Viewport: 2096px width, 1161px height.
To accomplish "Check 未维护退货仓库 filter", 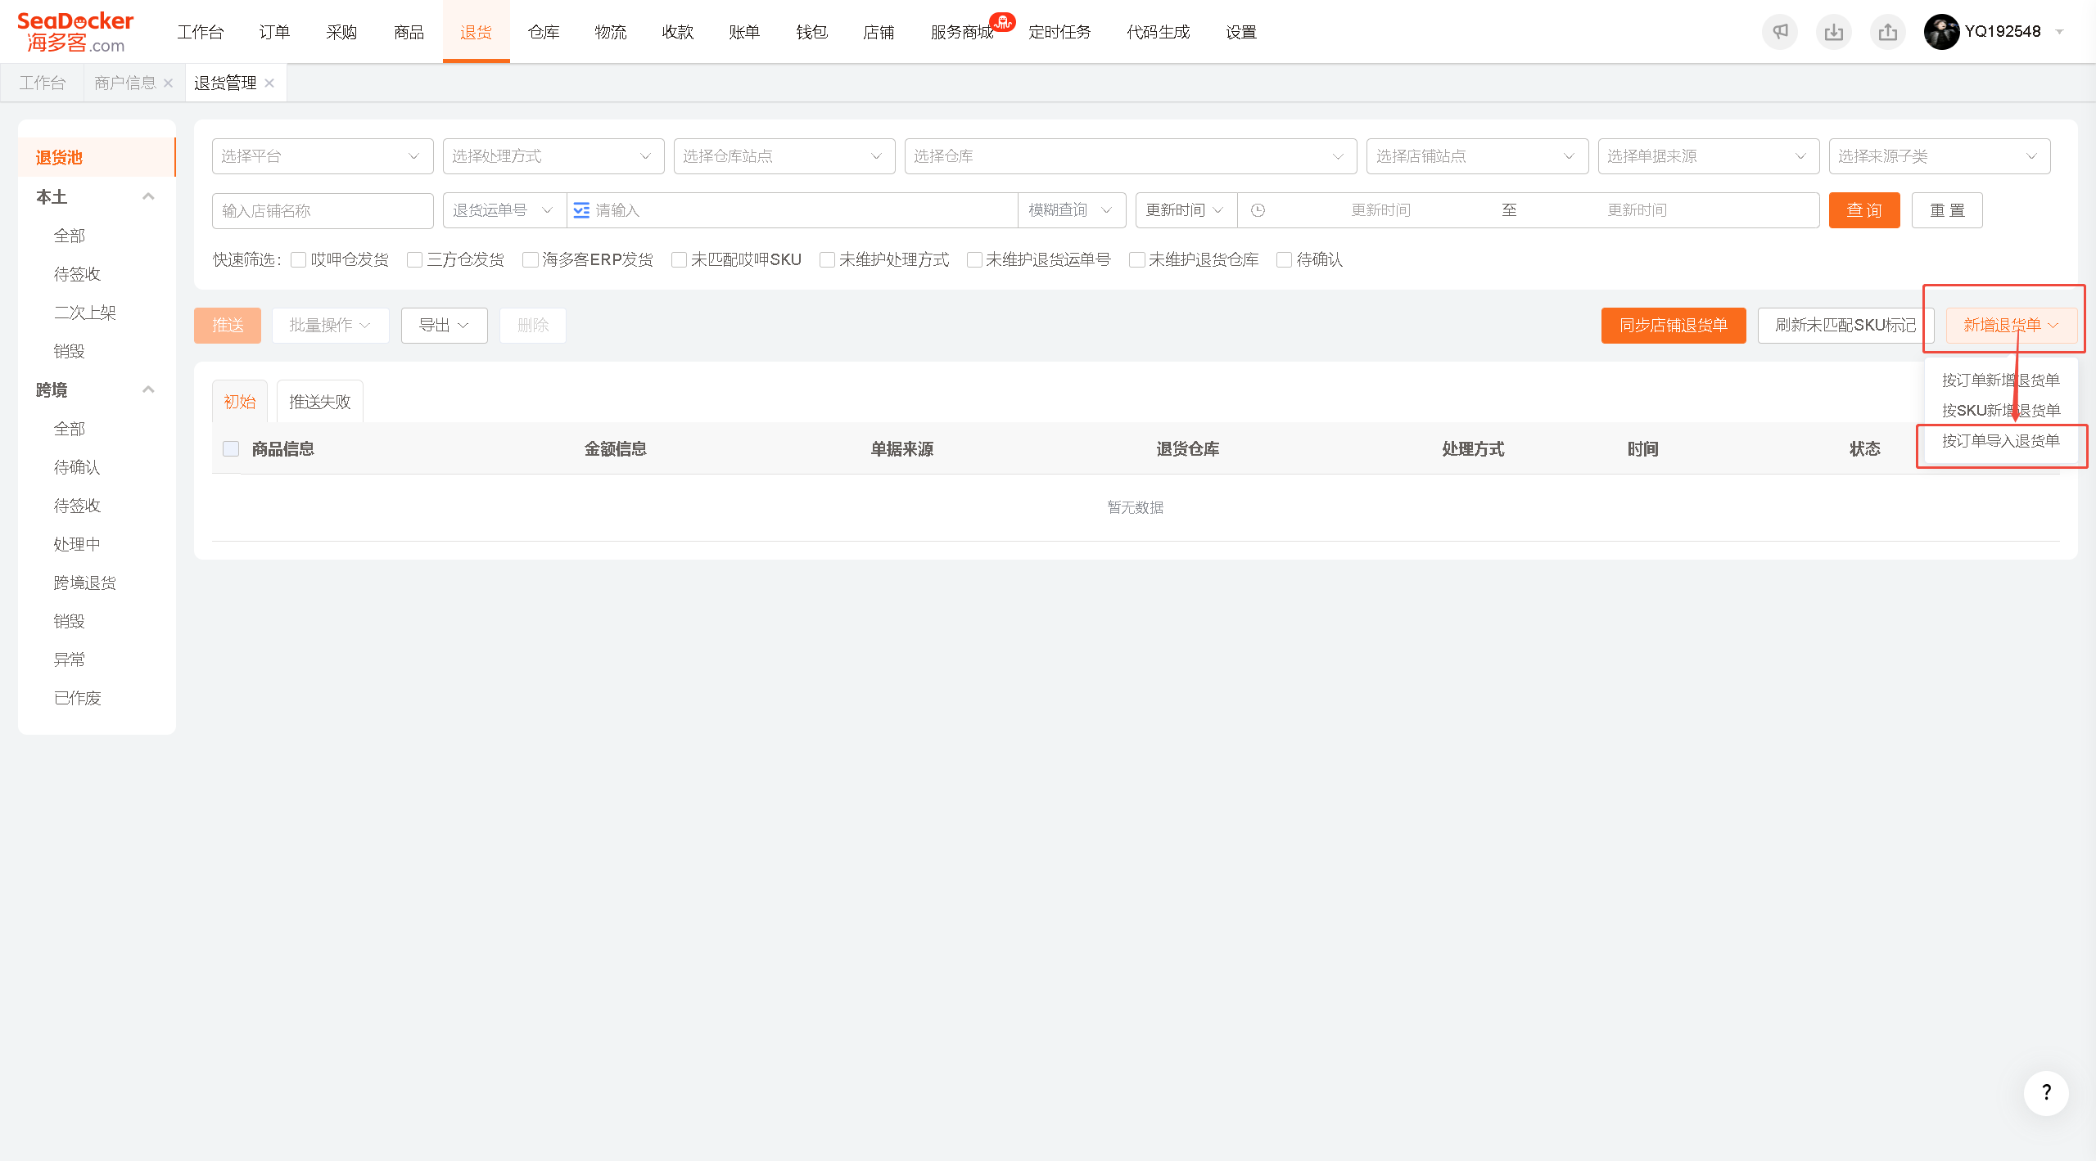I will click(x=1137, y=259).
